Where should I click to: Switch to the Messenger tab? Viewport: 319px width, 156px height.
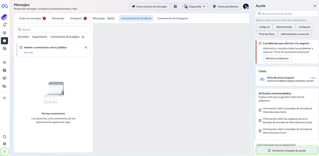tap(58, 18)
